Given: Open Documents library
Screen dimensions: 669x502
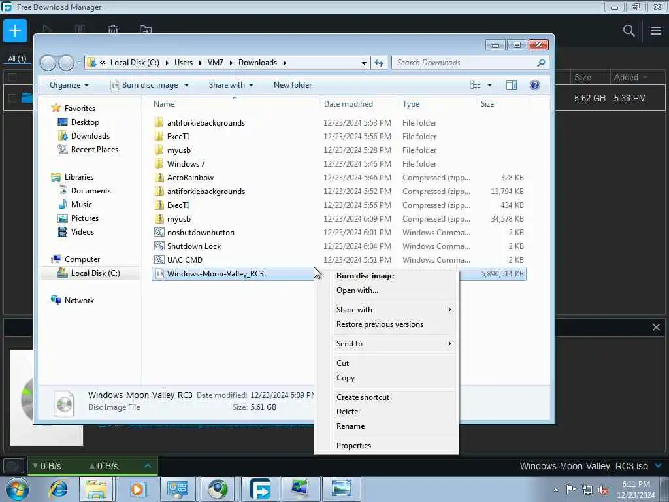Looking at the screenshot, I should point(91,190).
